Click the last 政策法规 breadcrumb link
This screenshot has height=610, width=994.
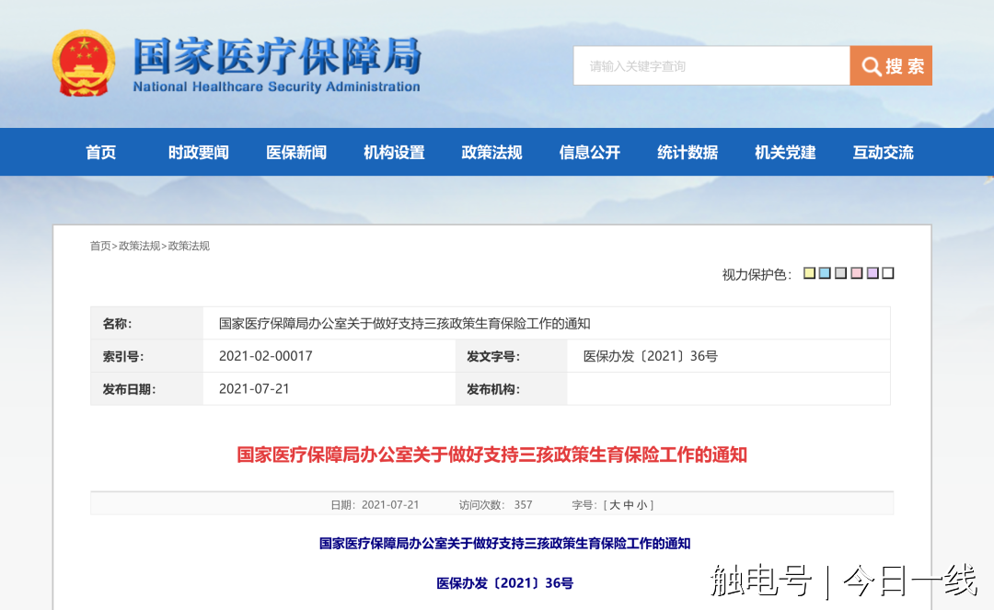[189, 246]
